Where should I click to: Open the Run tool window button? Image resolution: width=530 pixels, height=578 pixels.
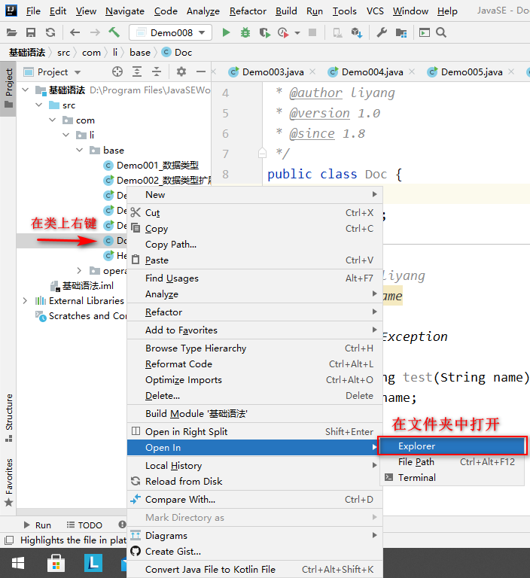38,525
